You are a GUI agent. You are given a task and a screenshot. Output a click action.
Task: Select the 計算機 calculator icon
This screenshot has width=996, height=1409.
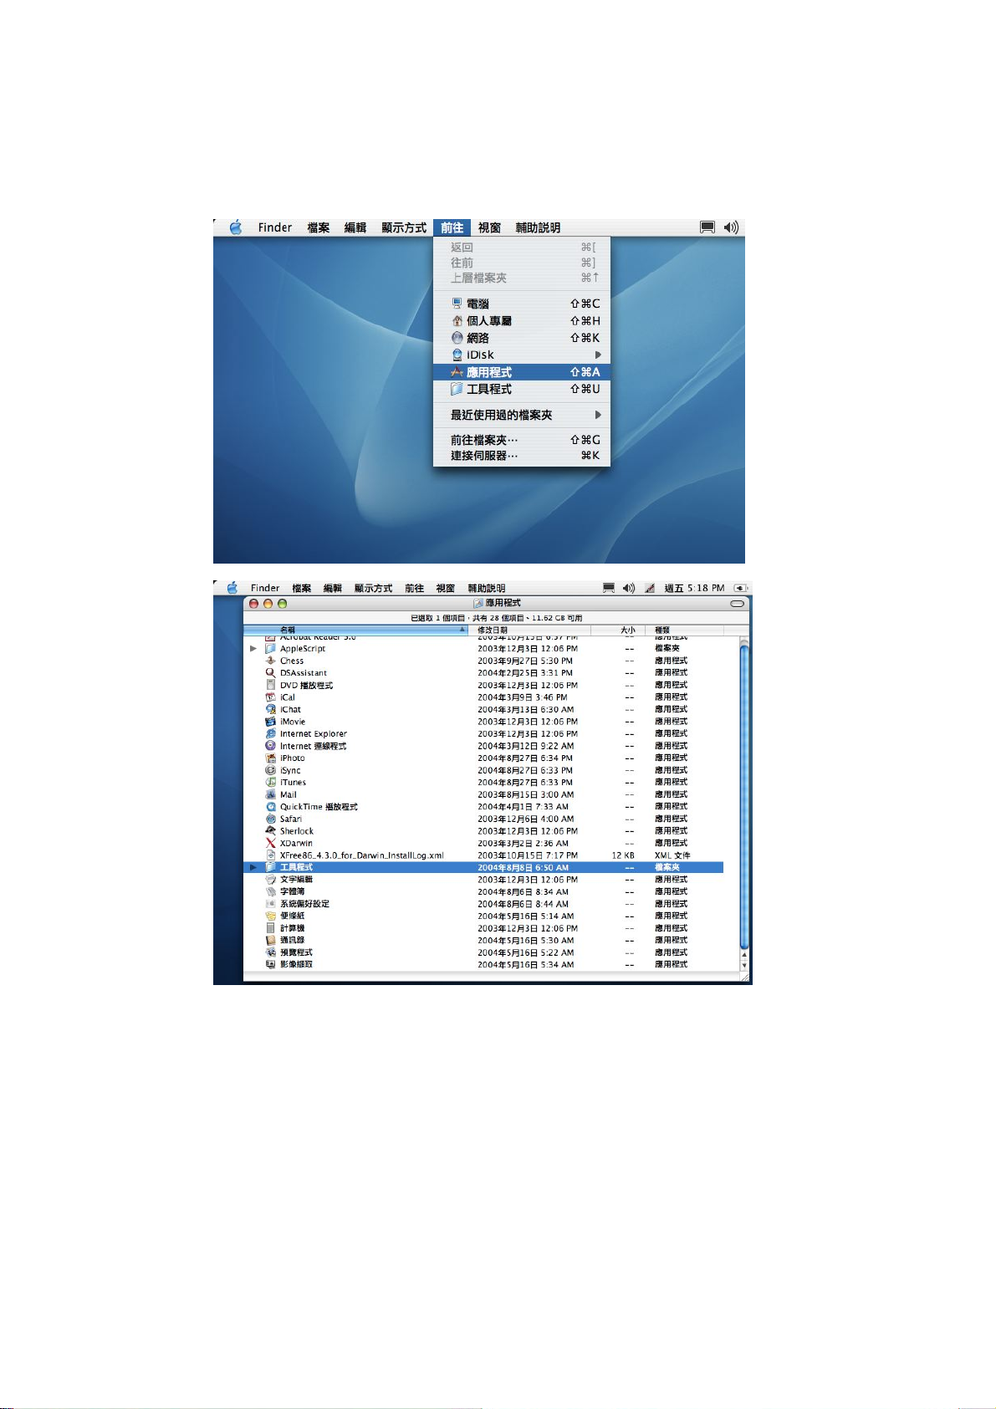(270, 928)
